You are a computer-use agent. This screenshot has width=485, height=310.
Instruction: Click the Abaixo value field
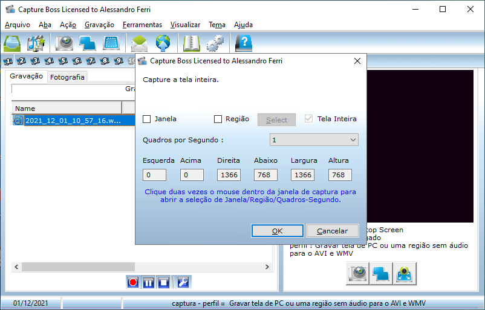click(265, 175)
